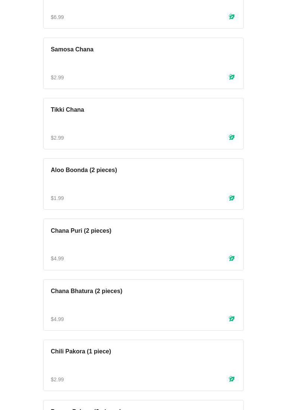Image resolution: width=287 pixels, height=410 pixels.
Task: Click the $2.99 price under Chili Pakora
Action: 57,379
